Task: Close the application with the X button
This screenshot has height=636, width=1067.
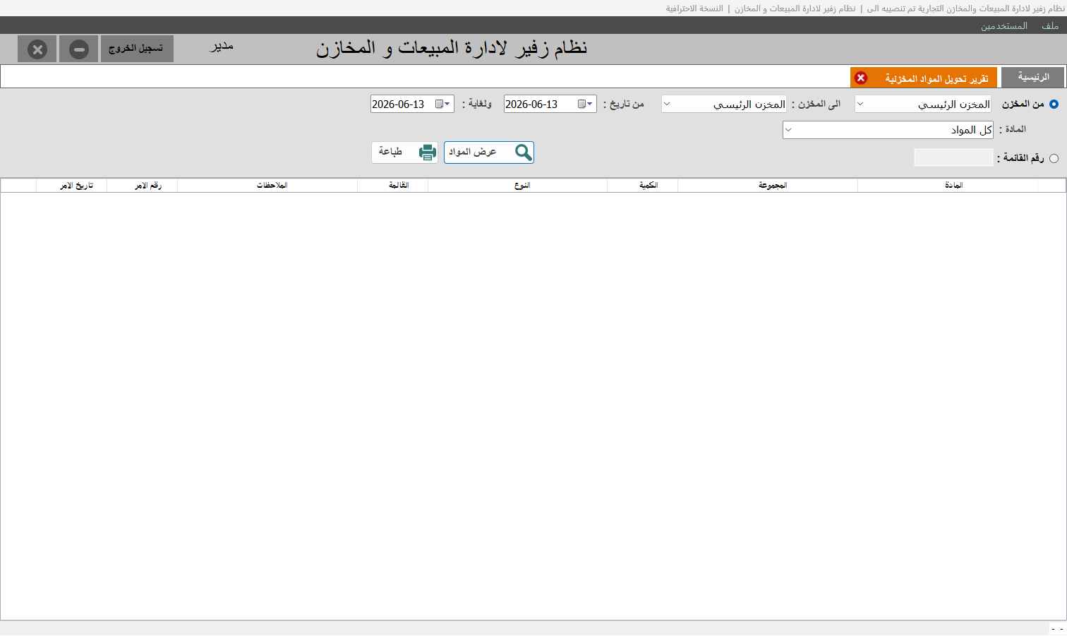Action: pyautogui.click(x=37, y=49)
